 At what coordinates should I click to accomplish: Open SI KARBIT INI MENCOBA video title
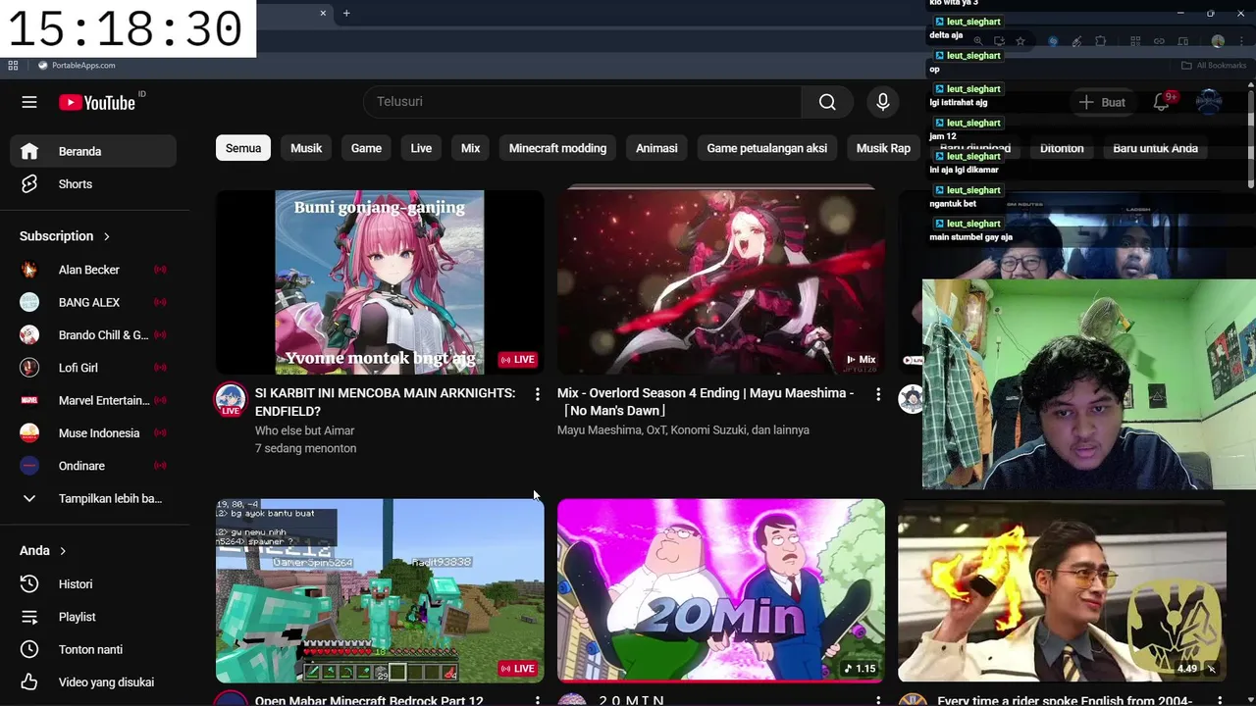pyautogui.click(x=385, y=402)
